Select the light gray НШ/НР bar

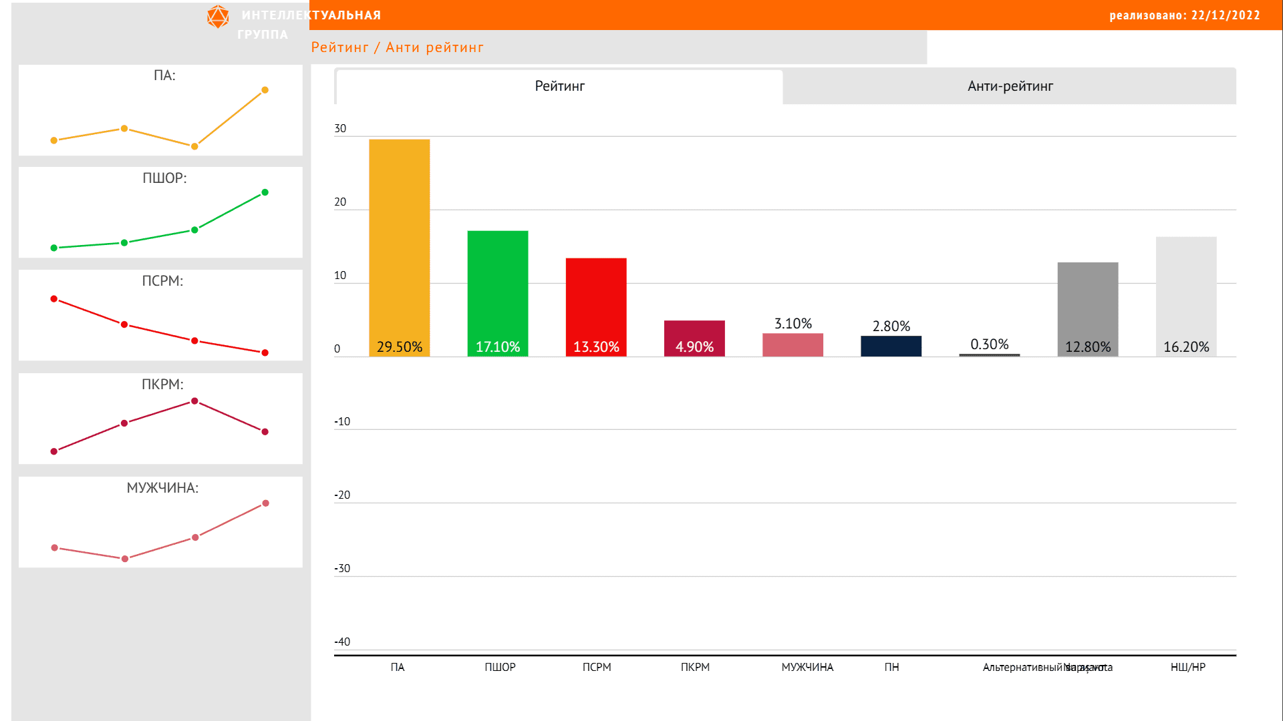click(x=1185, y=296)
